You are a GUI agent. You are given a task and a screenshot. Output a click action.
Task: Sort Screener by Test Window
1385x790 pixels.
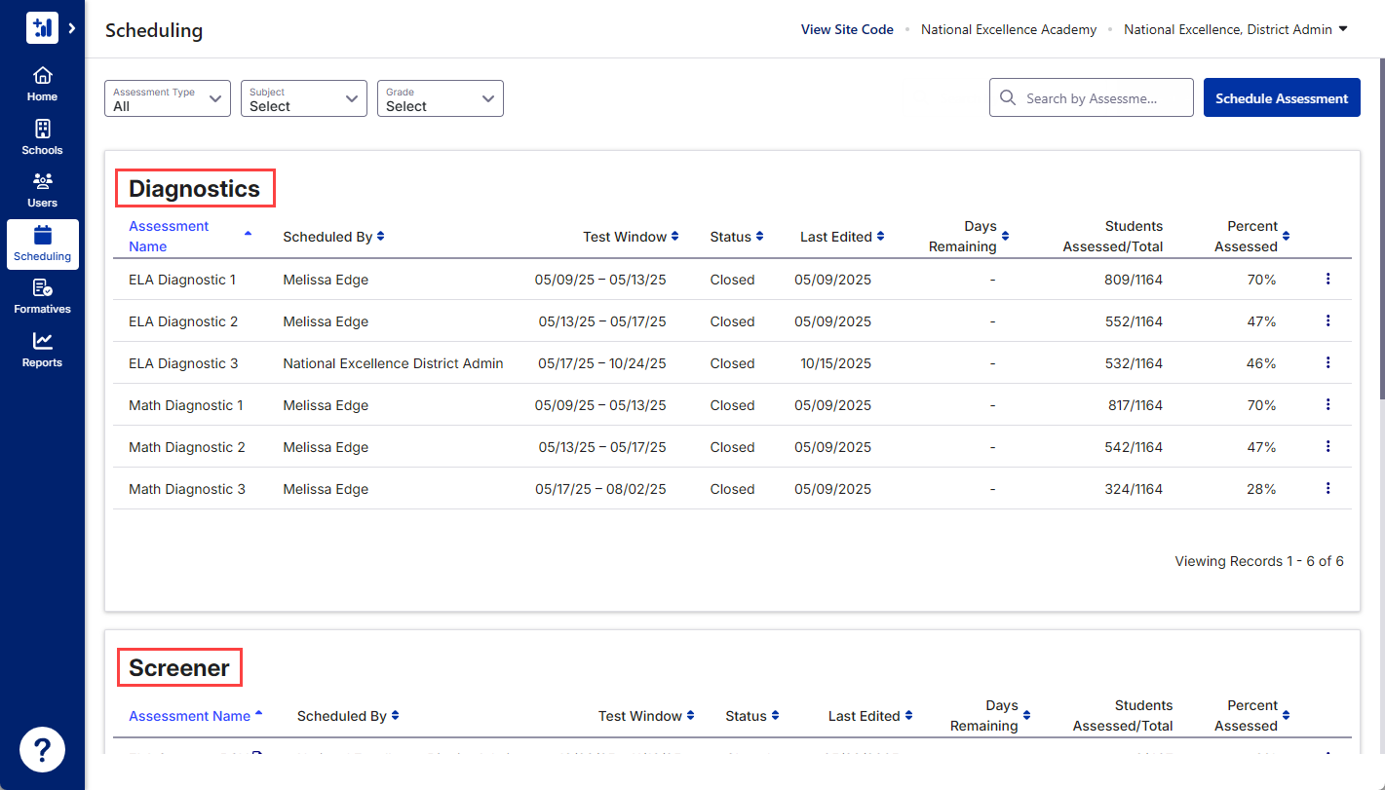[647, 716]
